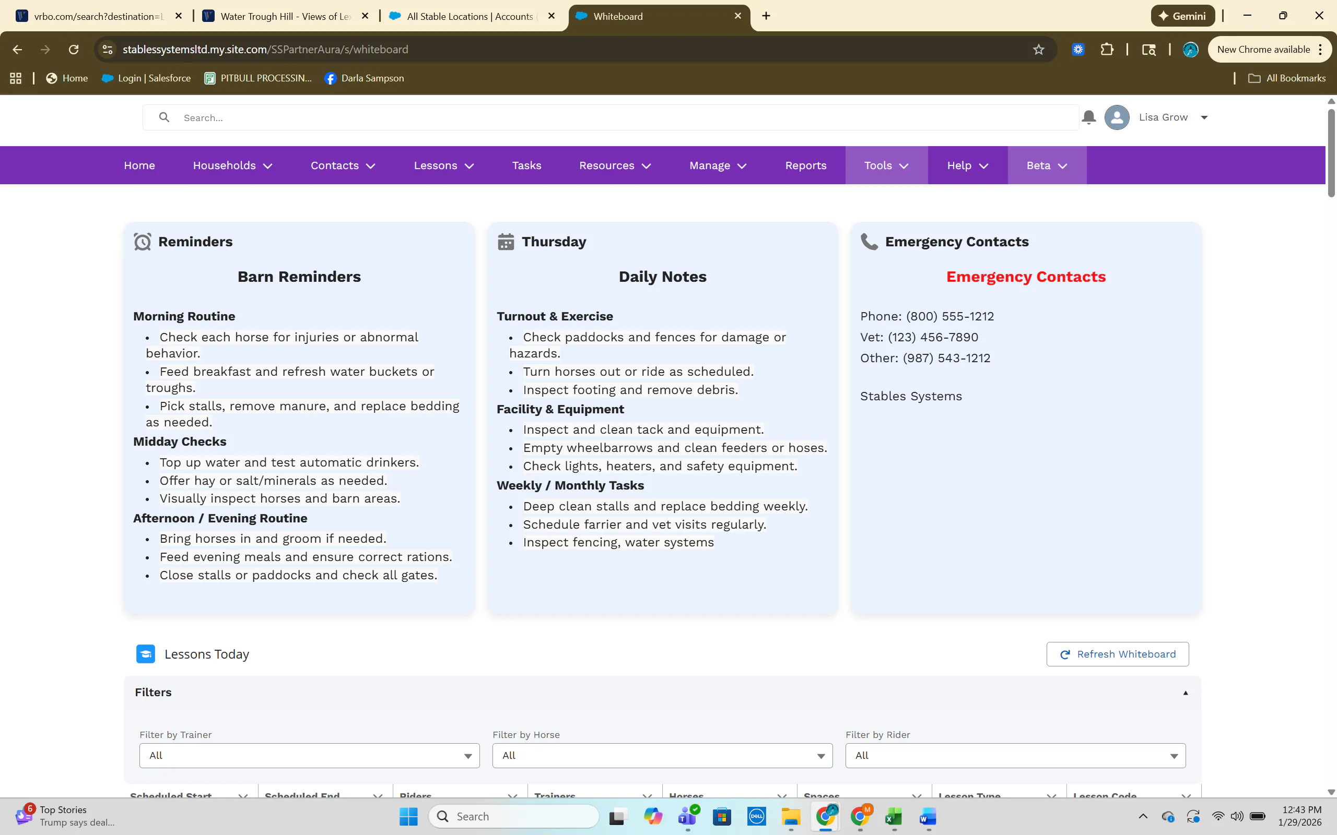
Task: Expand the Contacts menu
Action: (x=343, y=165)
